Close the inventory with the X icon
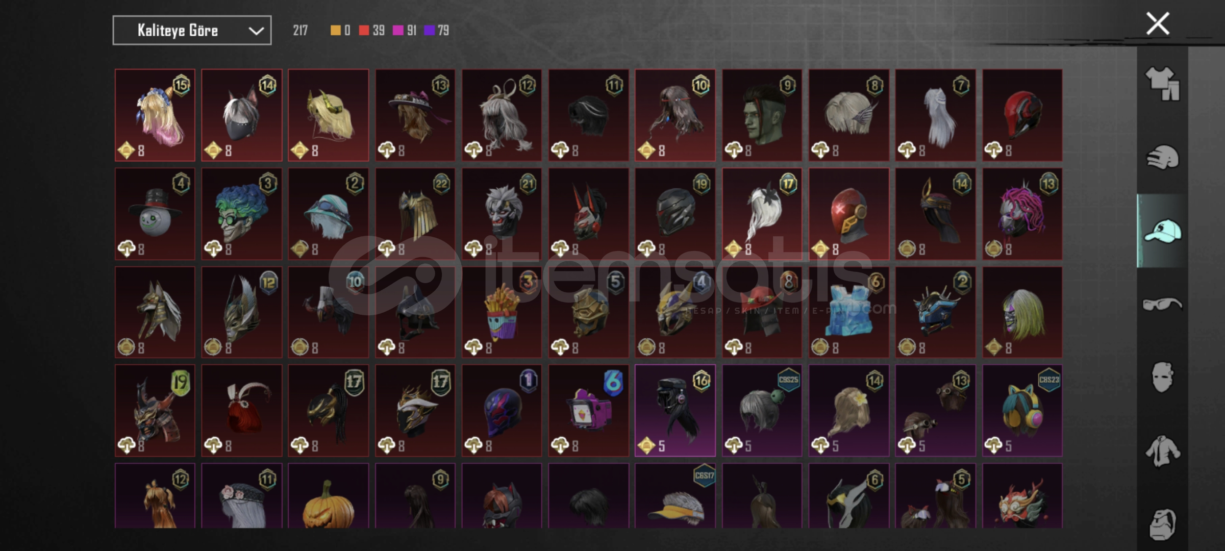Viewport: 1225px width, 551px height. [x=1158, y=23]
